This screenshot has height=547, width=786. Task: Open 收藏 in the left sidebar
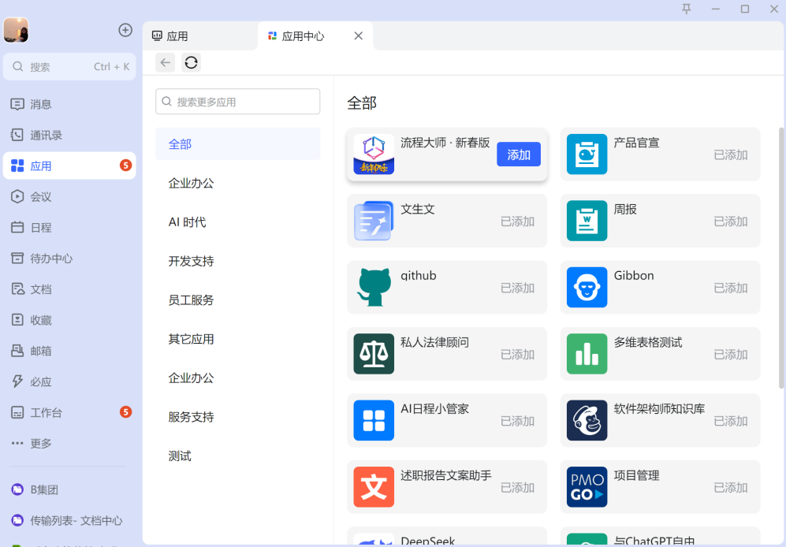click(x=69, y=320)
